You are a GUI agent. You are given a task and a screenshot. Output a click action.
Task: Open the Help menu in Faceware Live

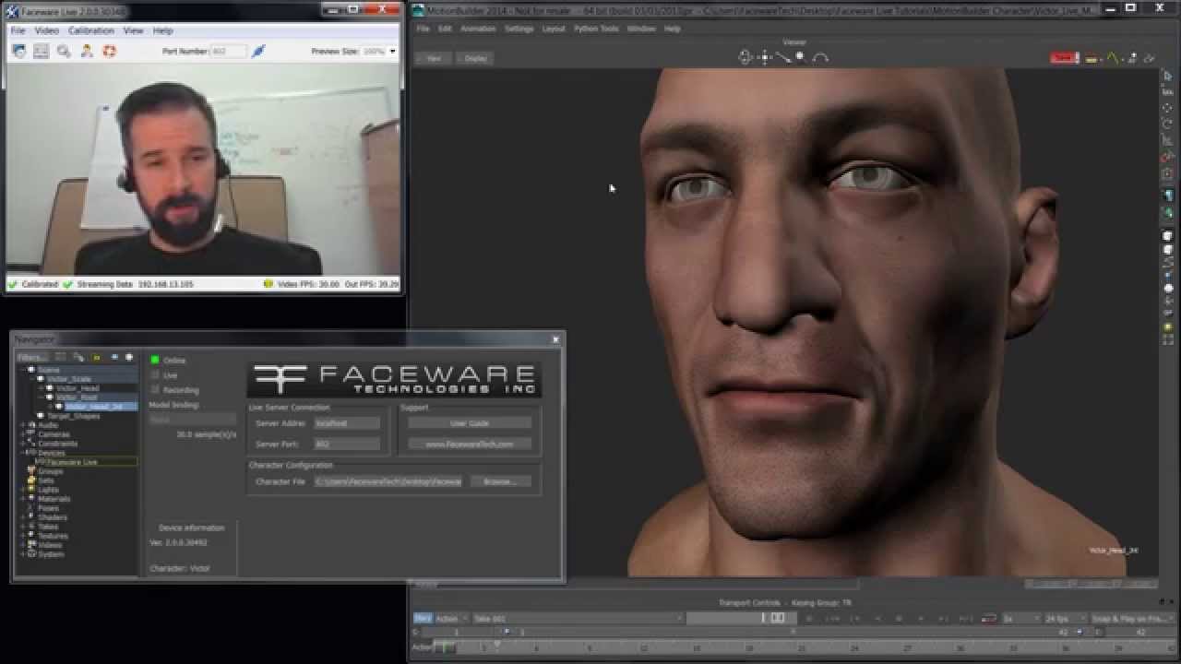coord(162,30)
